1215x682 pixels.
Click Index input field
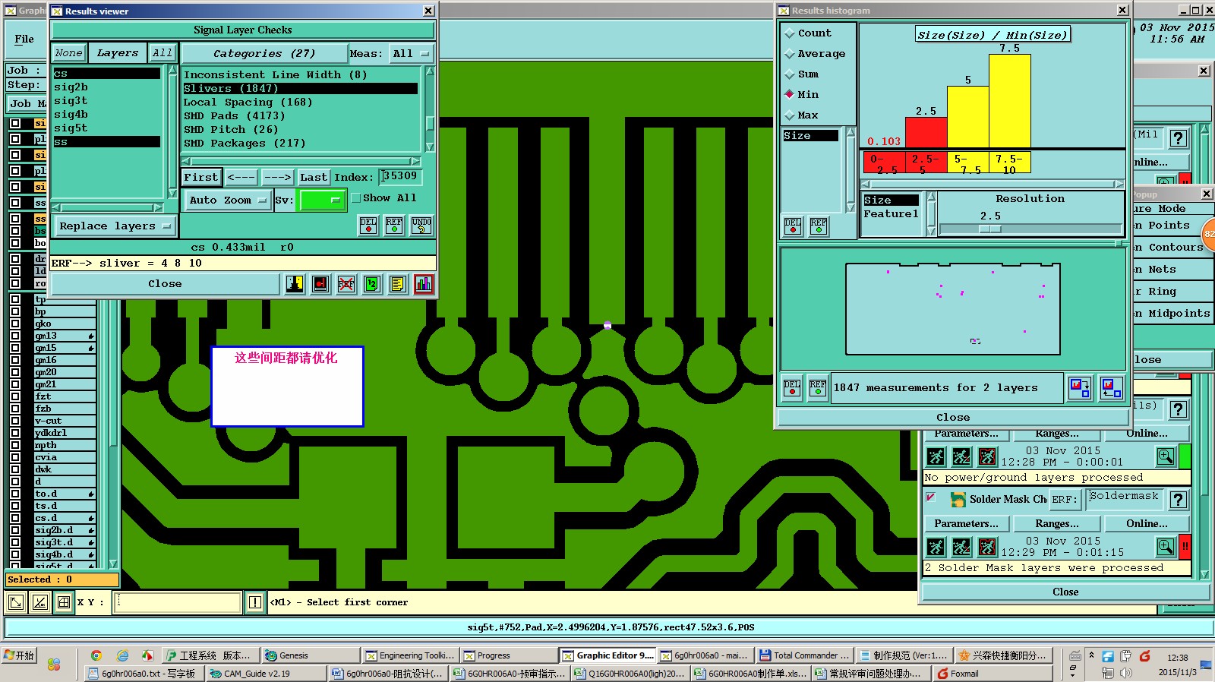point(400,177)
